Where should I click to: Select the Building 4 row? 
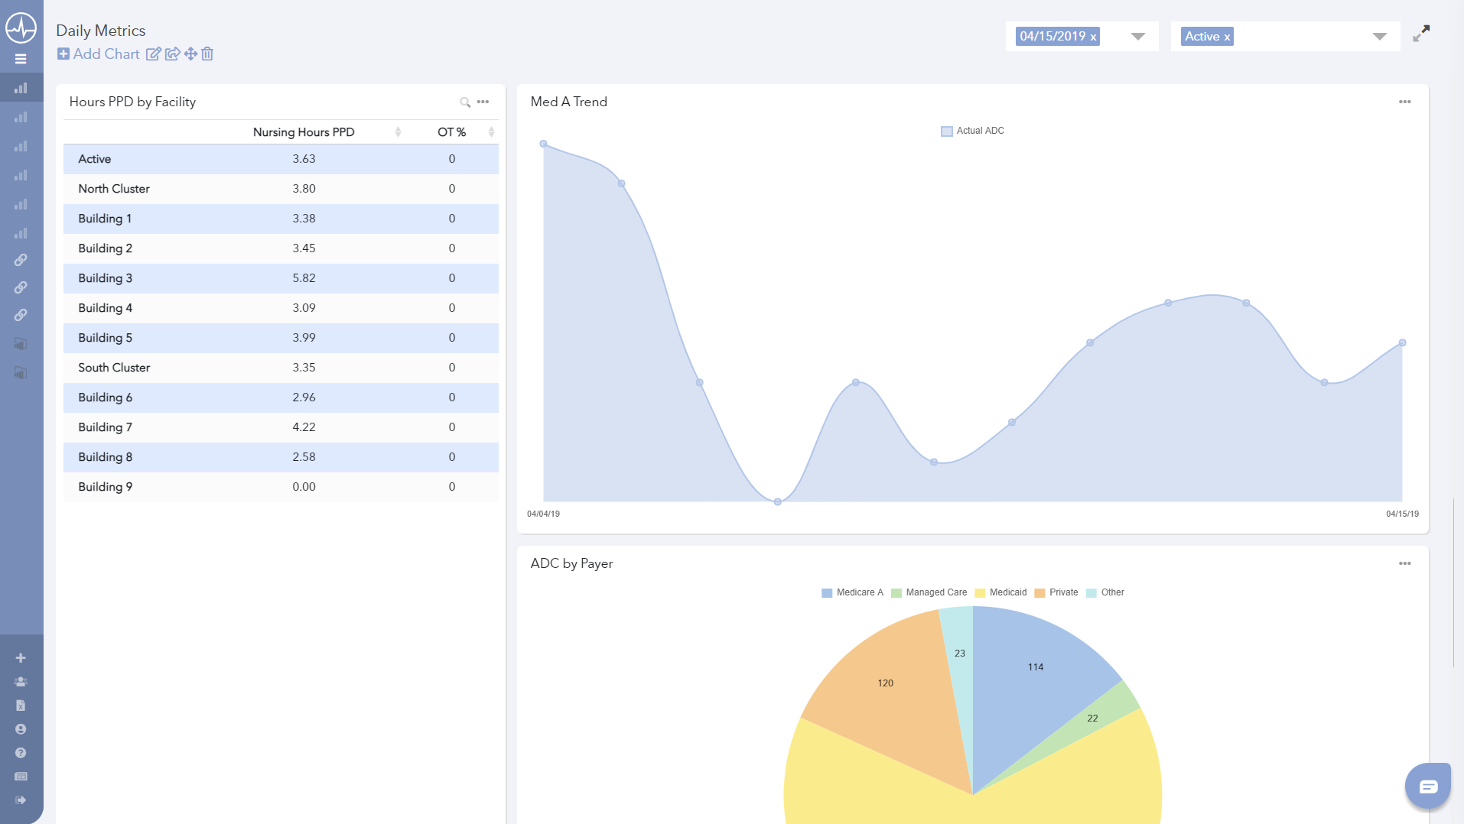(x=281, y=308)
